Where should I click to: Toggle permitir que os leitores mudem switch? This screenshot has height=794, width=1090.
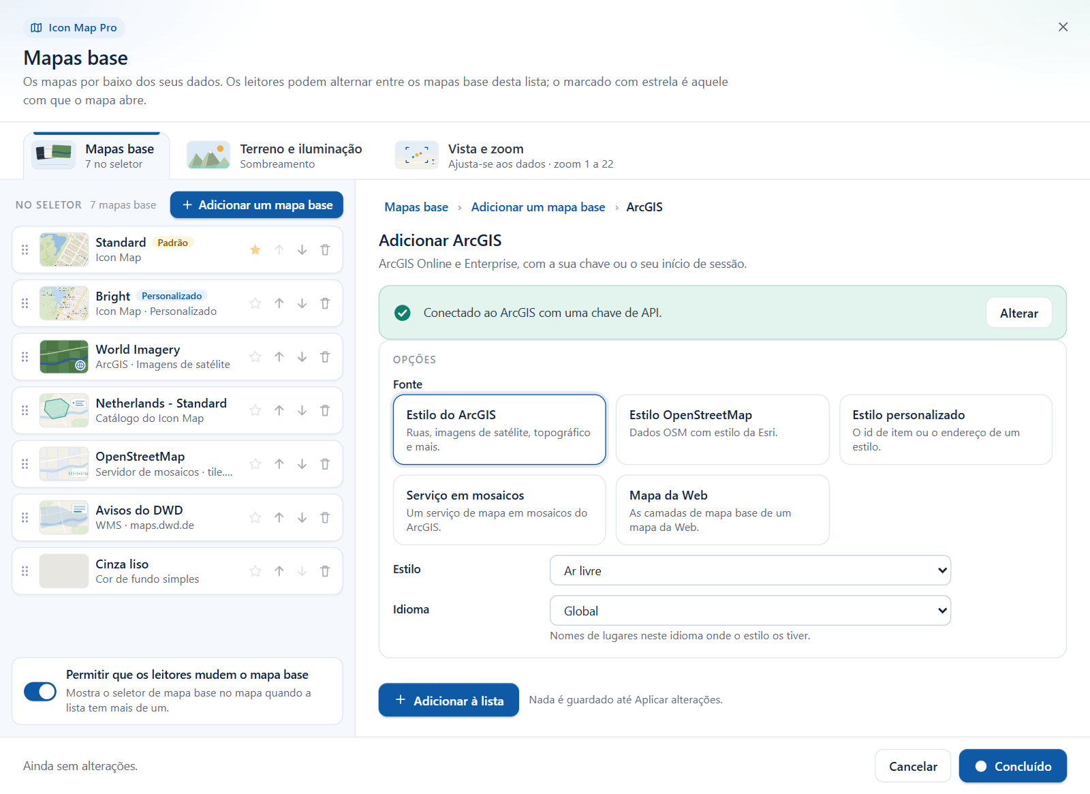(x=40, y=691)
